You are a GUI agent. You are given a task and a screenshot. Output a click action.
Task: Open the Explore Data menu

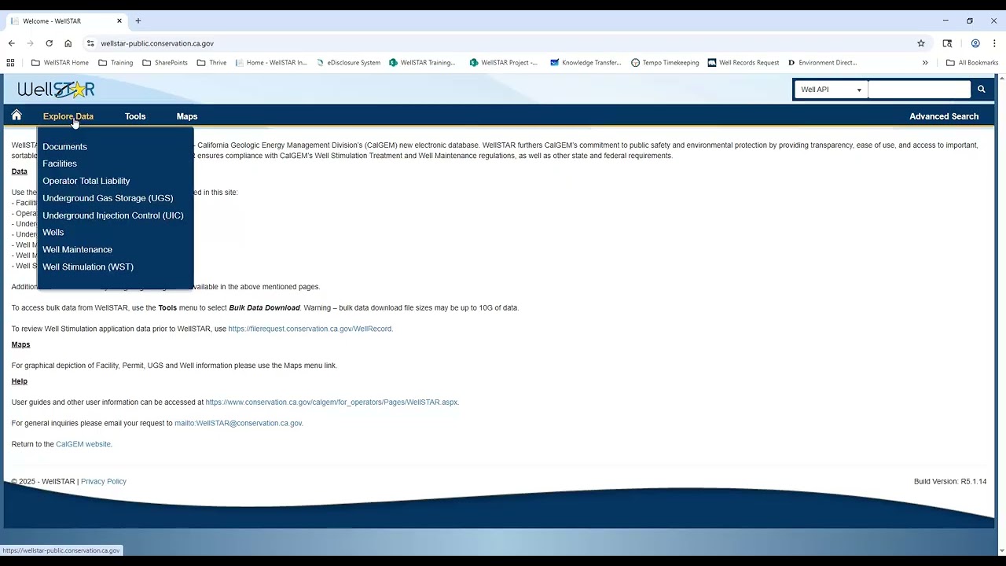tap(68, 116)
